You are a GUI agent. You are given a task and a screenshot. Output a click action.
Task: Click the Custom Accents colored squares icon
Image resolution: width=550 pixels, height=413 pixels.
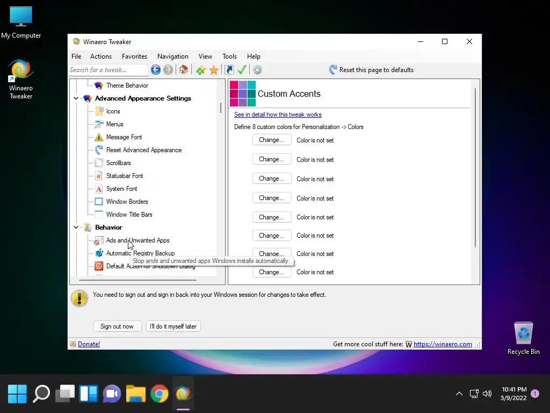[x=243, y=94]
